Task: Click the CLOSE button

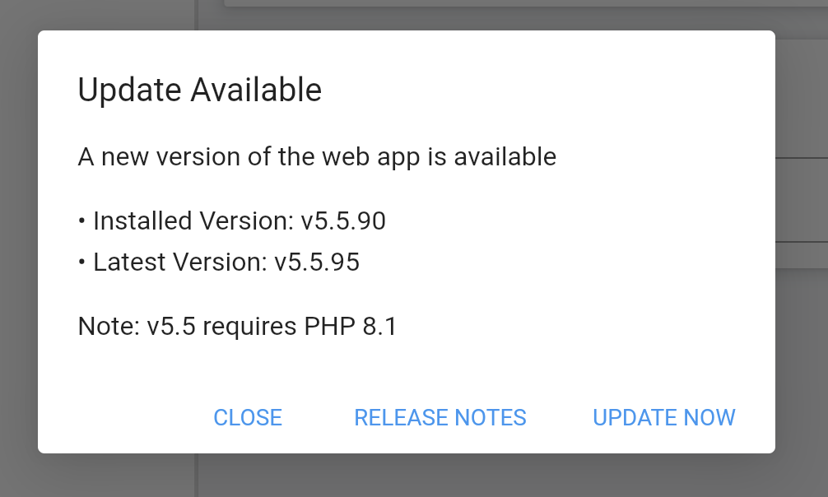Action: [248, 417]
